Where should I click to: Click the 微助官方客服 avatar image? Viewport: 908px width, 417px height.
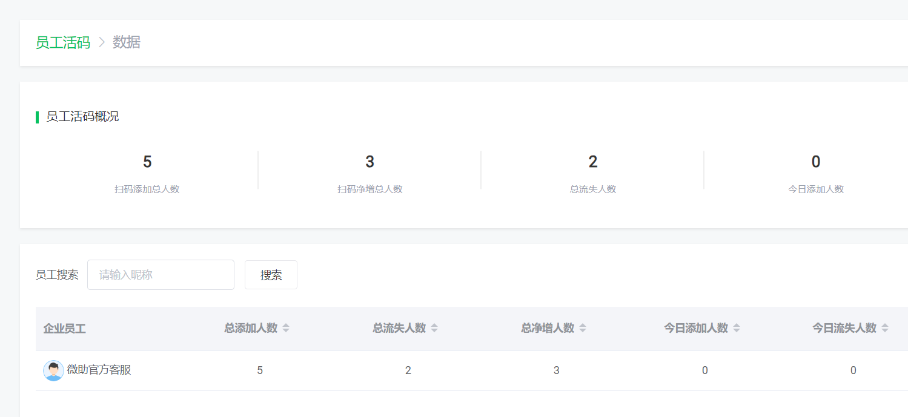(53, 370)
